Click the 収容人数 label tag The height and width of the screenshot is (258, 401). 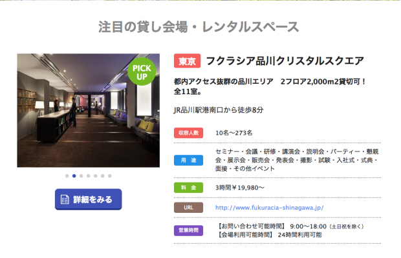coord(188,133)
